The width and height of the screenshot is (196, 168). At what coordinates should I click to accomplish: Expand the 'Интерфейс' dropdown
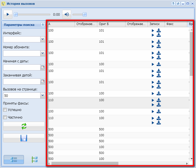(43, 39)
